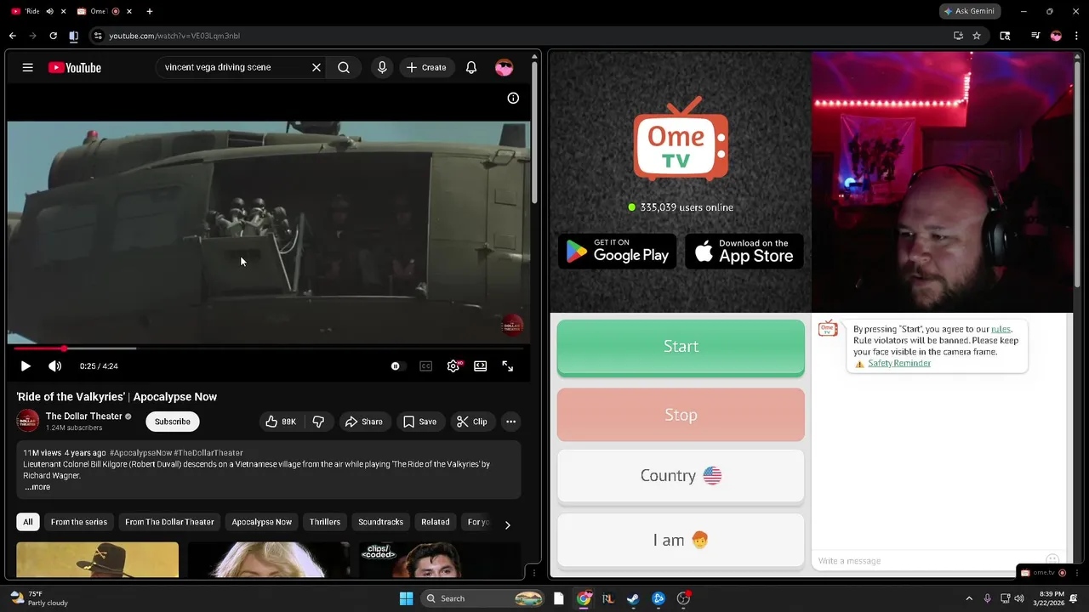Create a Clip of the video
Screen dimensions: 1089x612
coord(471,422)
